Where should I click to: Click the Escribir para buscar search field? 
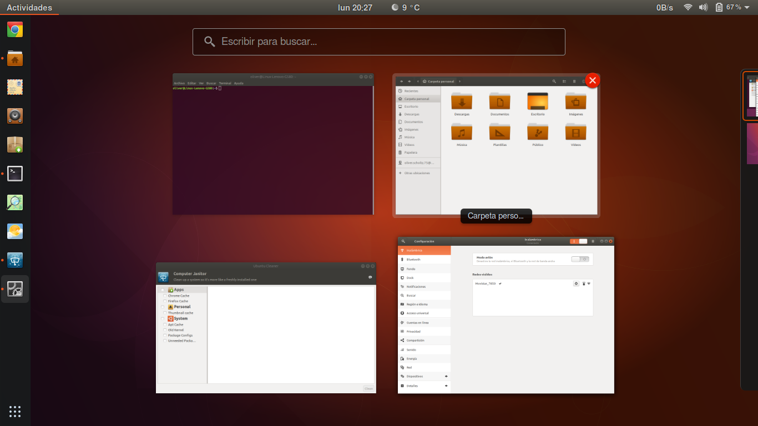(379, 42)
